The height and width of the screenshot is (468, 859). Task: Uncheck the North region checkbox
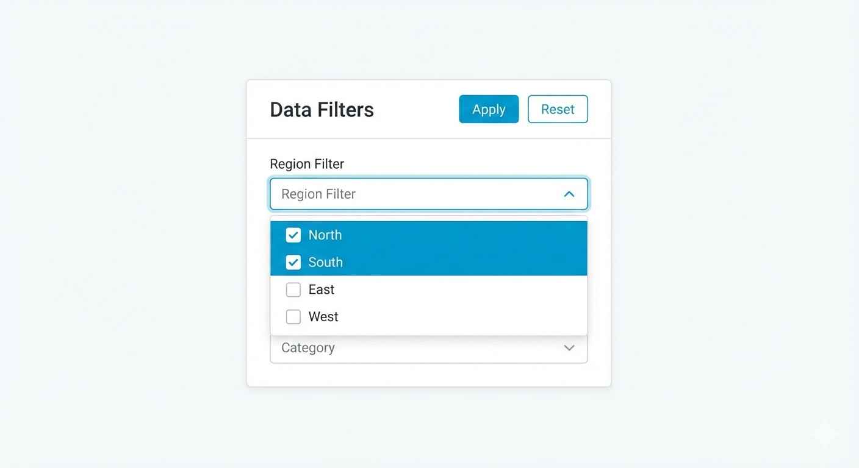[293, 235]
